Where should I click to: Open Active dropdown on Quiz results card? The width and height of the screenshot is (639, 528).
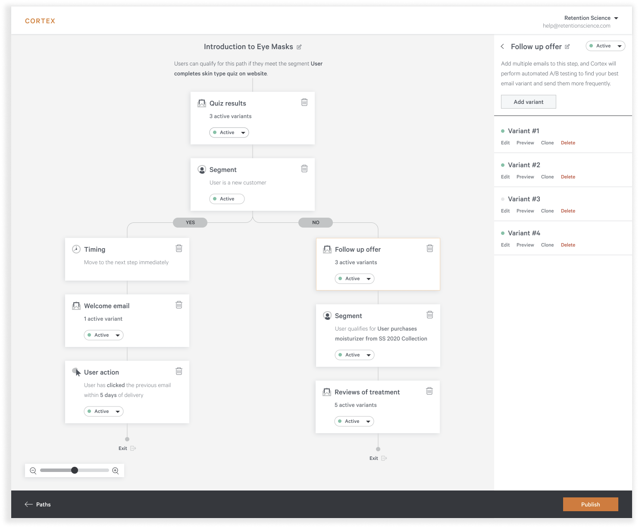[x=229, y=132]
